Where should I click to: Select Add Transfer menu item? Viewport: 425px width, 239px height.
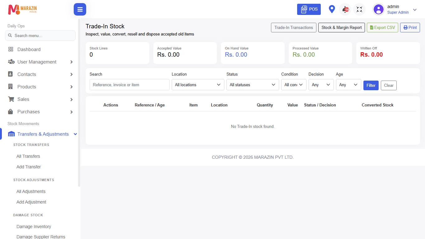click(x=29, y=167)
